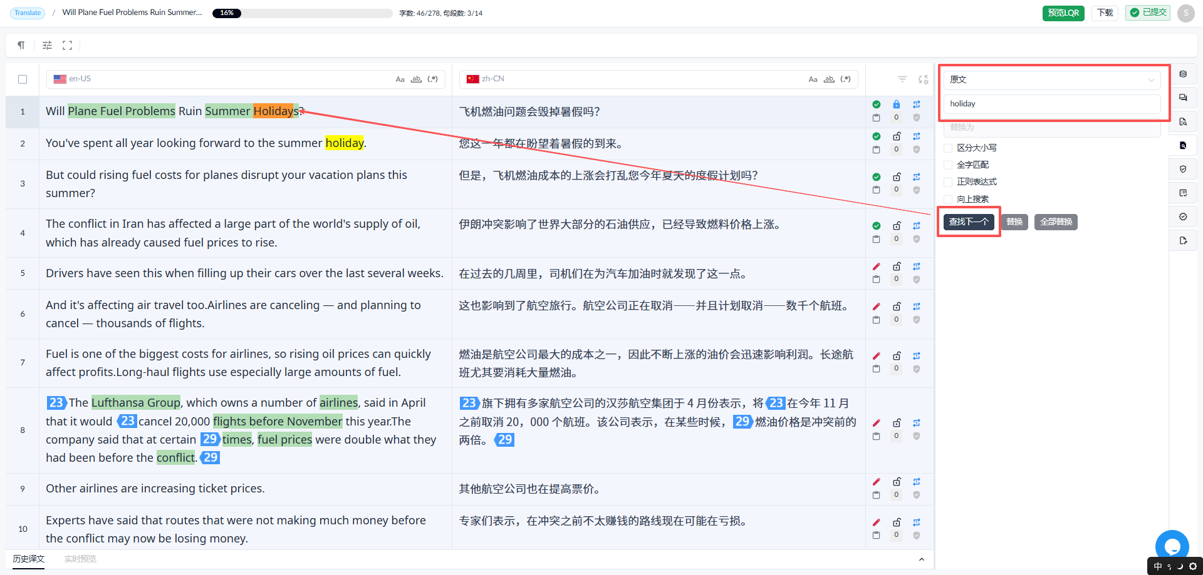Toggle fullscreen mode icon in toolbar
1203x575 pixels.
click(x=68, y=45)
